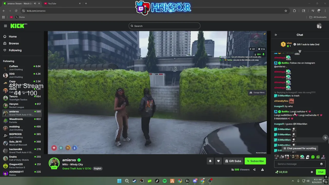Open Hevynn channel in Following list
This screenshot has width=329, height=185.
coord(22,105)
